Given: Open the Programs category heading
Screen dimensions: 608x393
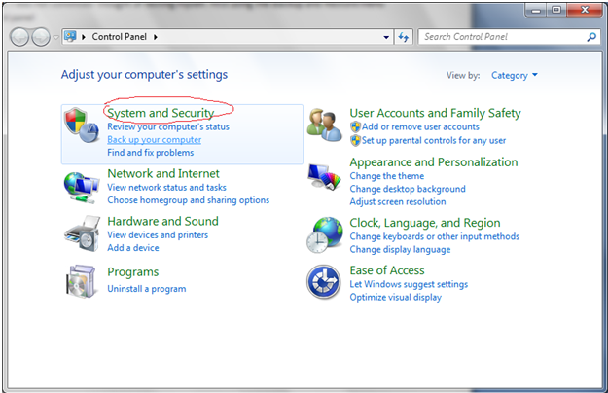Looking at the screenshot, I should click(133, 272).
